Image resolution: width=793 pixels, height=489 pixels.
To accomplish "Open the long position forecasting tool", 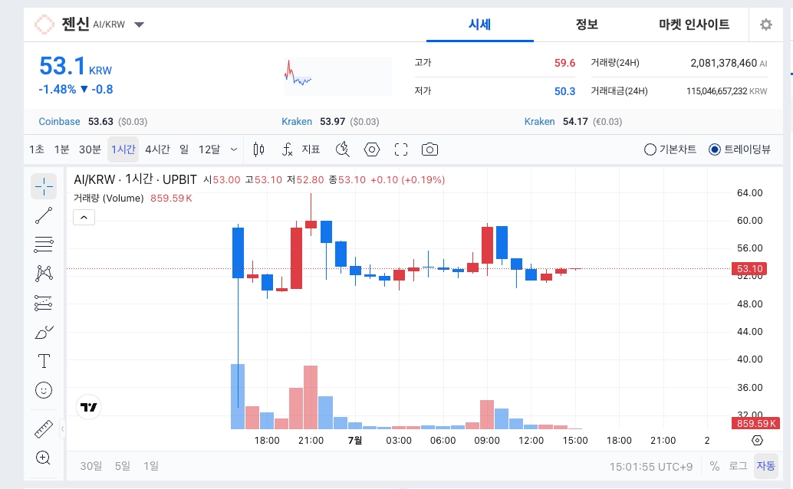I will (x=44, y=303).
